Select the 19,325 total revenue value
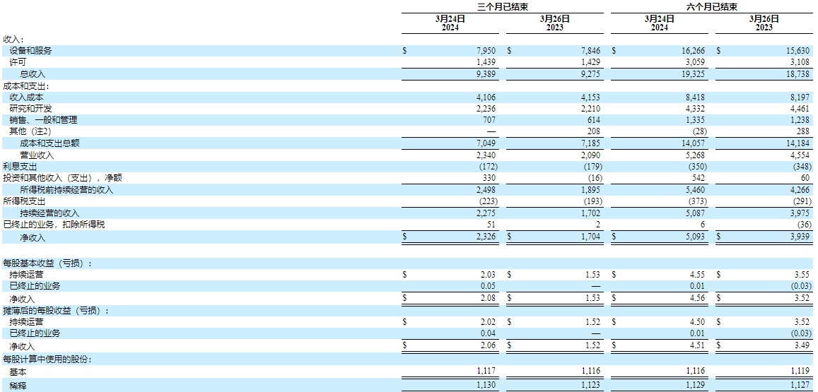 pos(694,73)
